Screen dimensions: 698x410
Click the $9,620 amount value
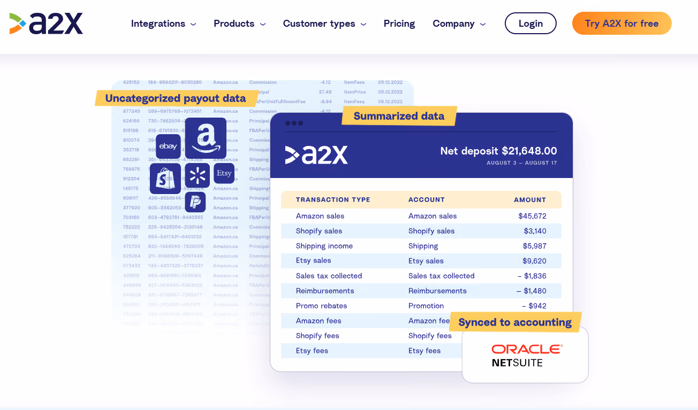click(535, 261)
